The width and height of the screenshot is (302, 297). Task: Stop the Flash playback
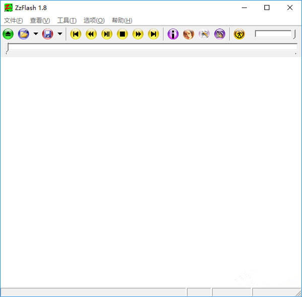(x=122, y=34)
